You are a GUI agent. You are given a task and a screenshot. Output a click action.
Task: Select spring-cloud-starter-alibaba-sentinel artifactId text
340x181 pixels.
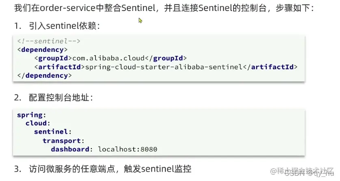coord(164,67)
